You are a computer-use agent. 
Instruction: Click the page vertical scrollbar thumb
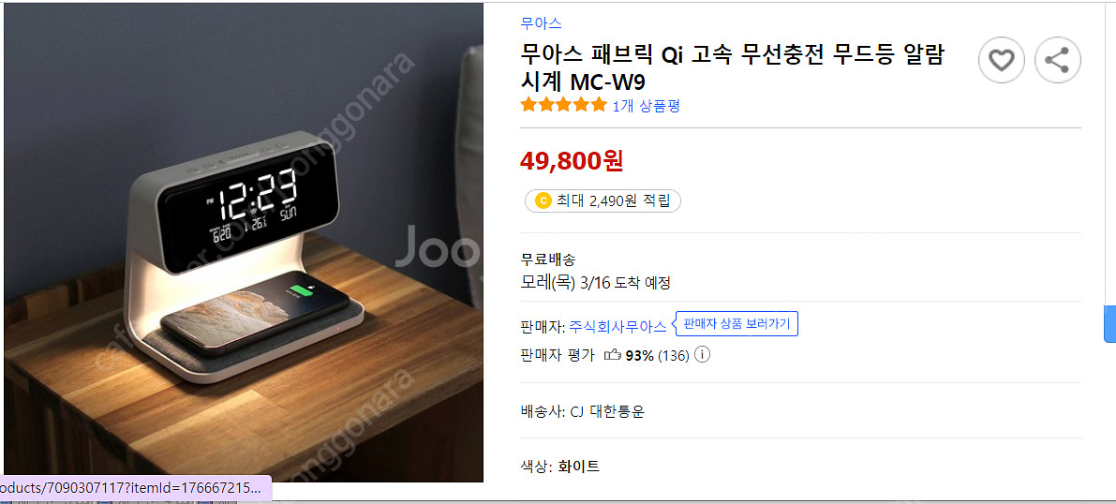pyautogui.click(x=1109, y=324)
